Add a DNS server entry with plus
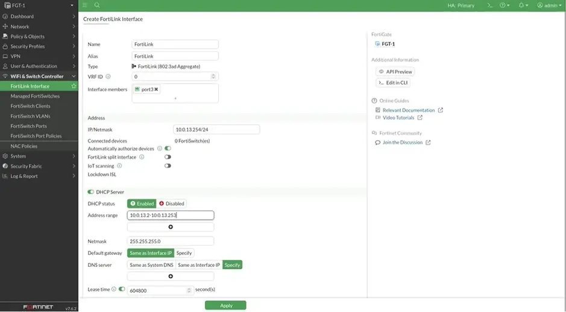The width and height of the screenshot is (566, 312). coord(171,277)
